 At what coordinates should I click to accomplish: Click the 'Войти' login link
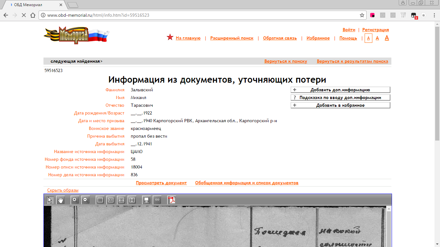[349, 30]
